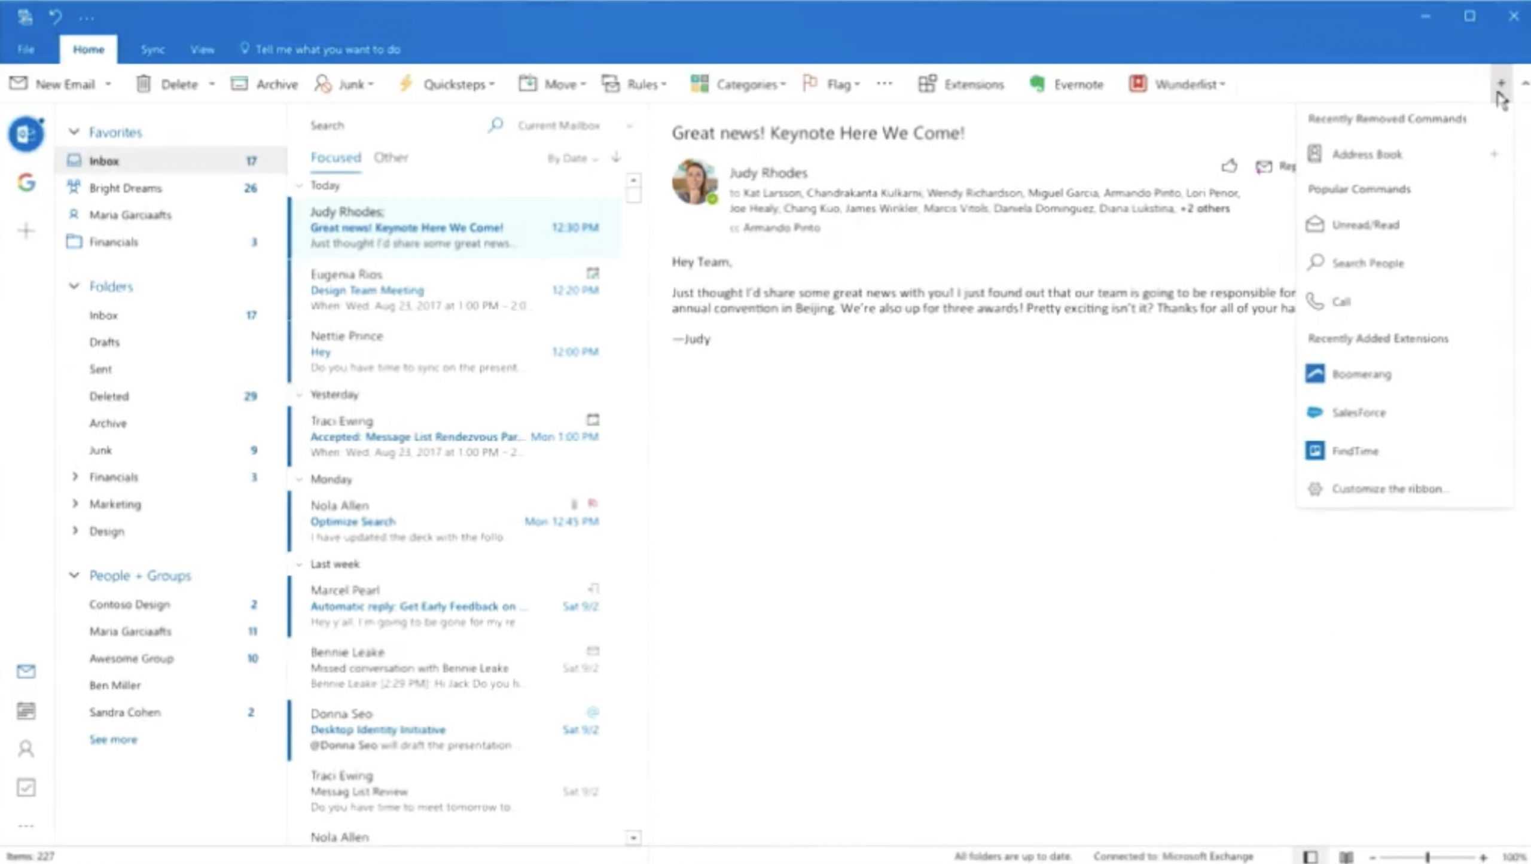The image size is (1531, 864).
Task: Open Calendar view in bottom-left sidebar
Action: coord(26,710)
